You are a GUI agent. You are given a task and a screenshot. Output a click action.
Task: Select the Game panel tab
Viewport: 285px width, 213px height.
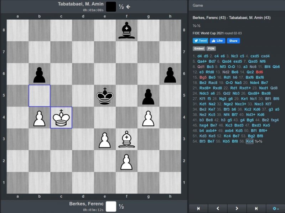(x=198, y=6)
